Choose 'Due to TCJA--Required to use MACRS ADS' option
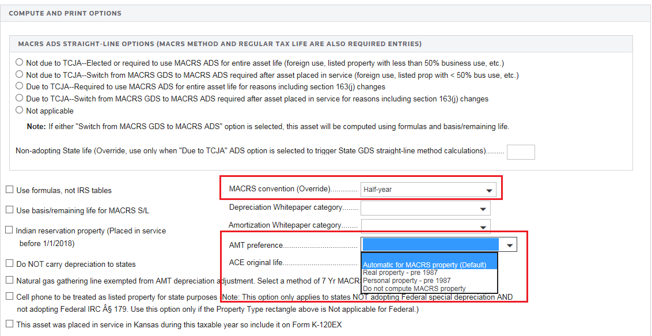This screenshot has height=336, width=652. (x=20, y=86)
